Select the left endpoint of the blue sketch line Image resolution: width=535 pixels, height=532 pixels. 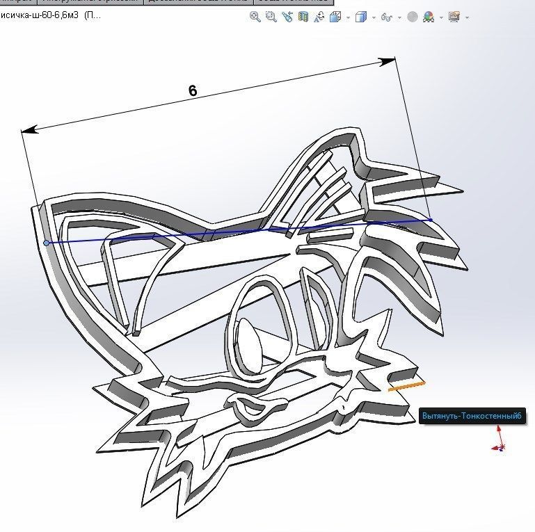tap(47, 243)
